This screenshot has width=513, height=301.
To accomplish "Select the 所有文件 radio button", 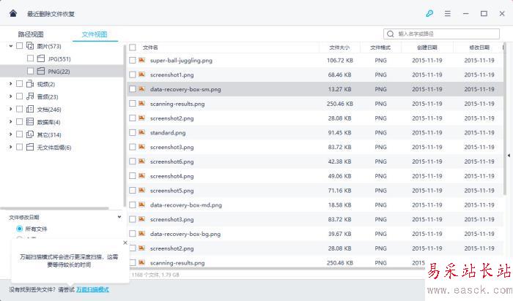I will pyautogui.click(x=19, y=229).
